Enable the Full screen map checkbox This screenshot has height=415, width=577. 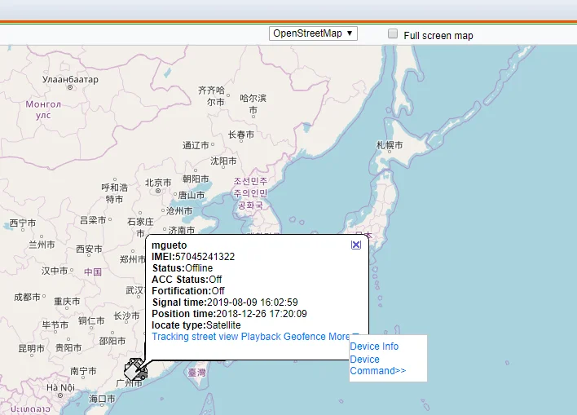coord(393,34)
